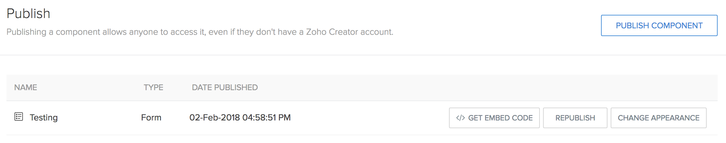Click the DATE PUBLISHED column header
The width and height of the screenshot is (726, 143).
point(225,87)
